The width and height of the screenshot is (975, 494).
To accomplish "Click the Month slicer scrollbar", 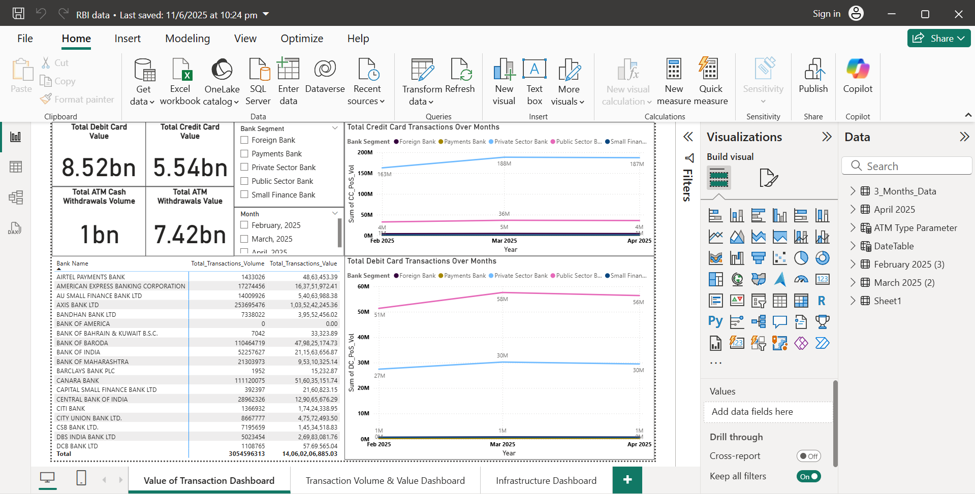I will [339, 233].
